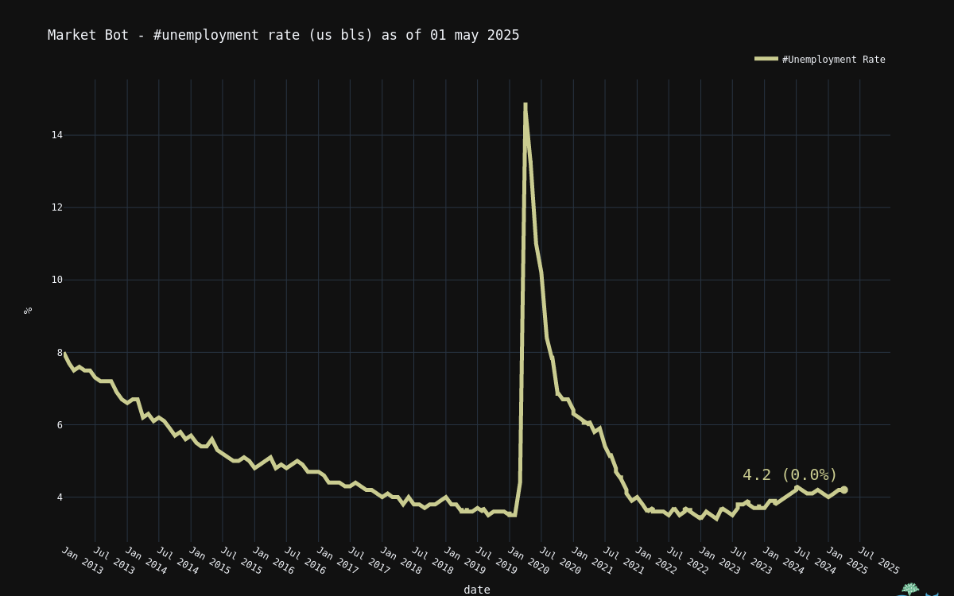Click the Jan 2013 x-axis tick label
This screenshot has width=954, height=596.
(82, 560)
